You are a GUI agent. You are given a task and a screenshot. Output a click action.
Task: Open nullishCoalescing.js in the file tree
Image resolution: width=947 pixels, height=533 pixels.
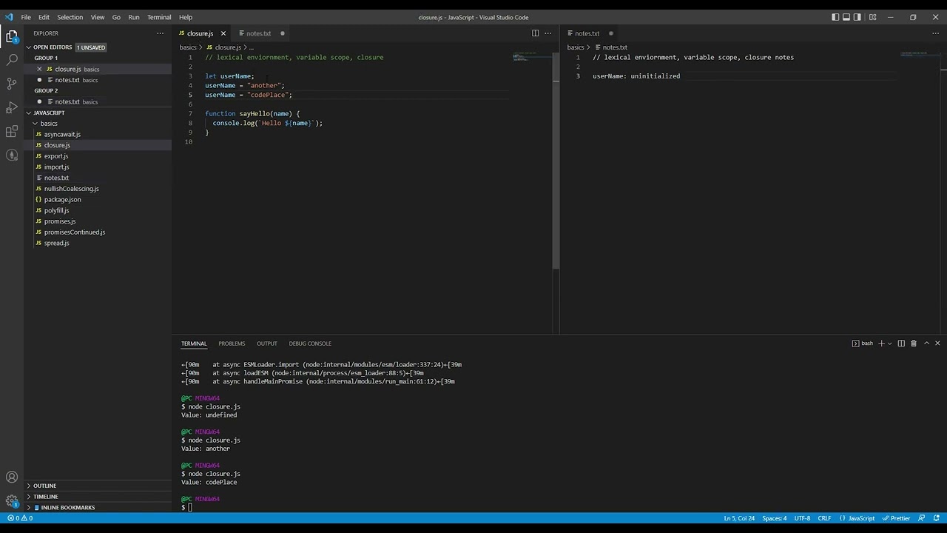[x=71, y=189]
